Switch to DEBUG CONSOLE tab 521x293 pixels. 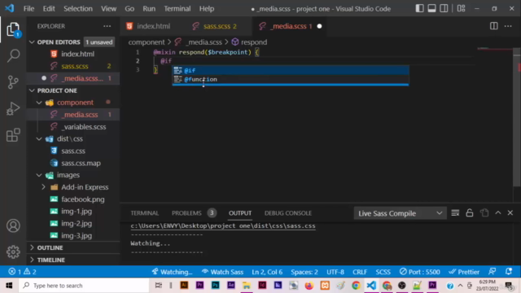(288, 213)
